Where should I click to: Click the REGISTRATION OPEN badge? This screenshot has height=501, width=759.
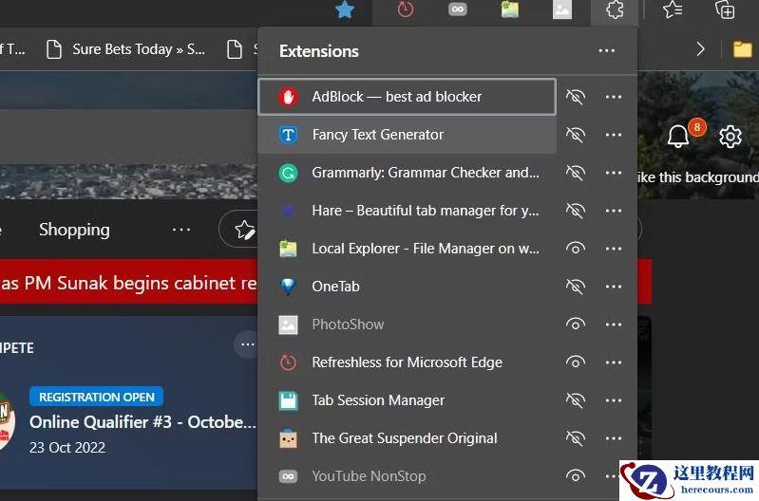click(96, 397)
